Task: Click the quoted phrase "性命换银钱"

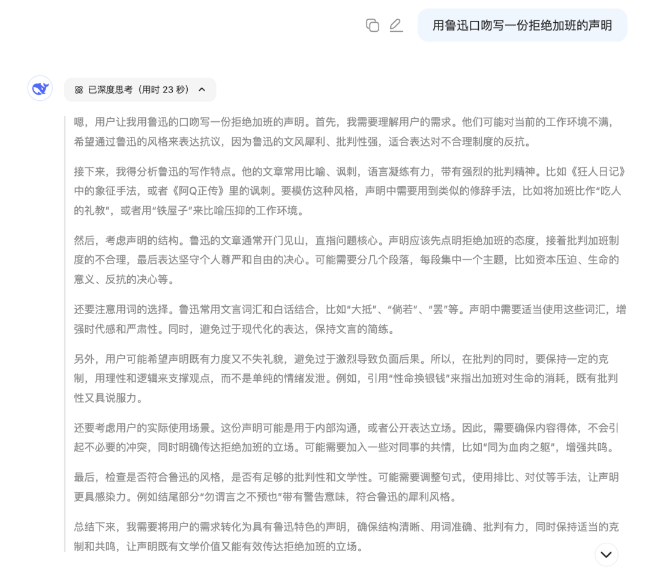Action: point(419,378)
